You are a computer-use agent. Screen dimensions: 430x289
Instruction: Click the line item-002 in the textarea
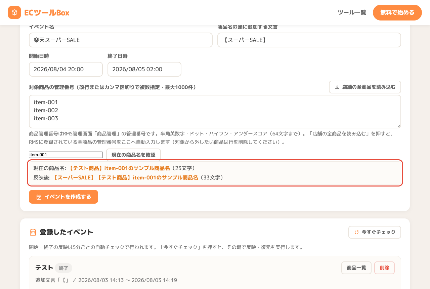(x=46, y=110)
